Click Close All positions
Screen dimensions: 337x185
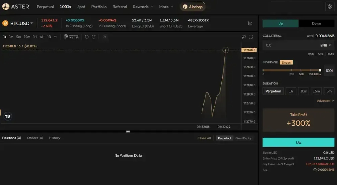point(204,138)
